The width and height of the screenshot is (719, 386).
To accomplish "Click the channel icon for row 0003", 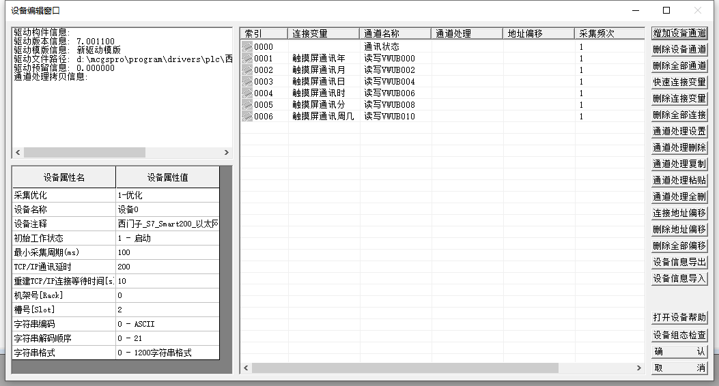I will click(x=247, y=82).
